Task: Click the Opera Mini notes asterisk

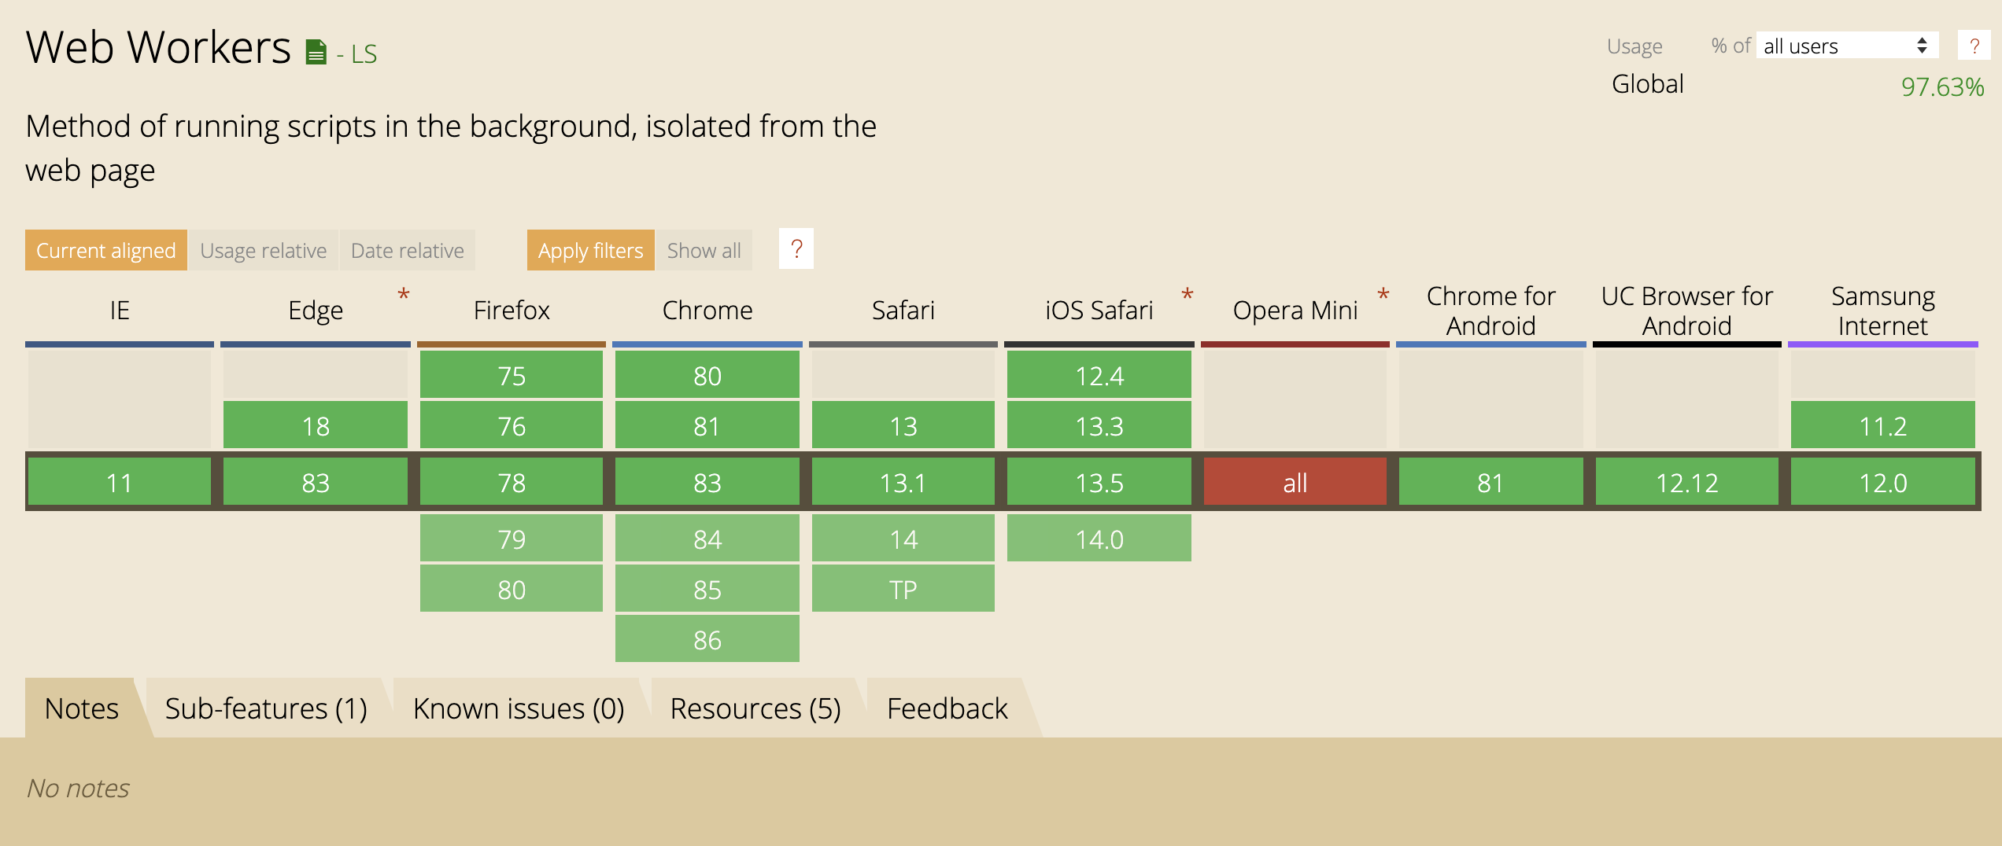Action: click(1383, 296)
